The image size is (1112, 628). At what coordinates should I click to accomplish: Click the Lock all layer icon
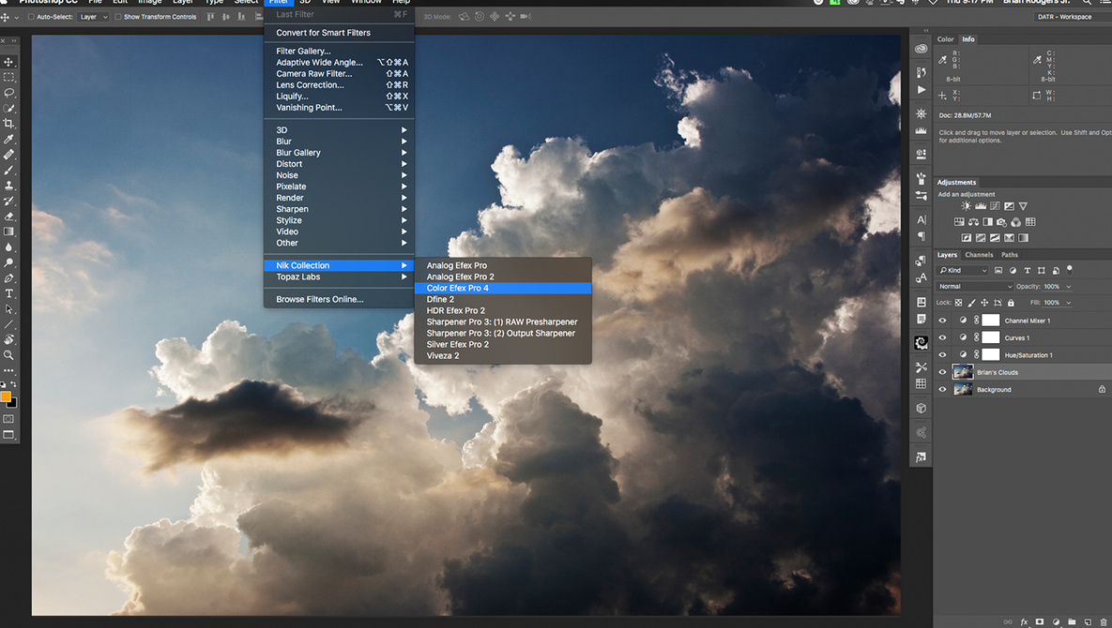[1010, 303]
